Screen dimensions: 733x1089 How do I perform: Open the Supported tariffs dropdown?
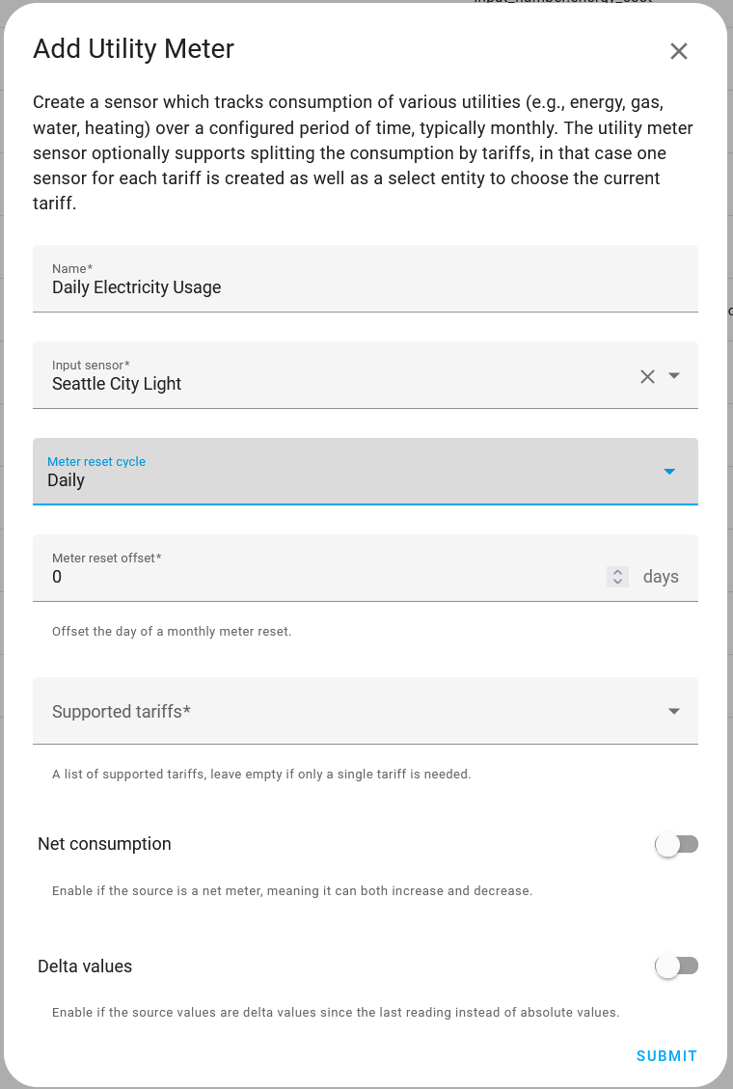(366, 711)
